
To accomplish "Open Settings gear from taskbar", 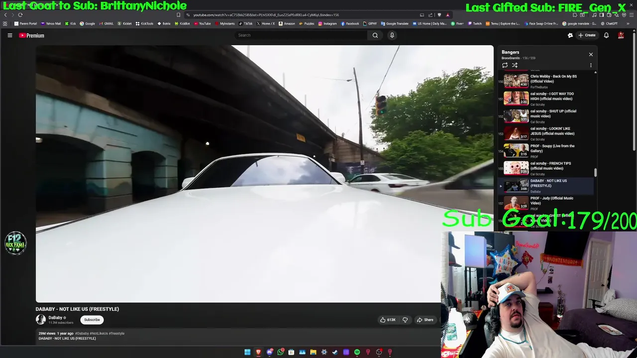I will (x=324, y=352).
